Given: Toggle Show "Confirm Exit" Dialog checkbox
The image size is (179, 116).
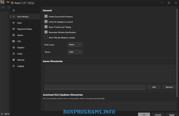Looking at the screenshot, I should click(46, 27).
